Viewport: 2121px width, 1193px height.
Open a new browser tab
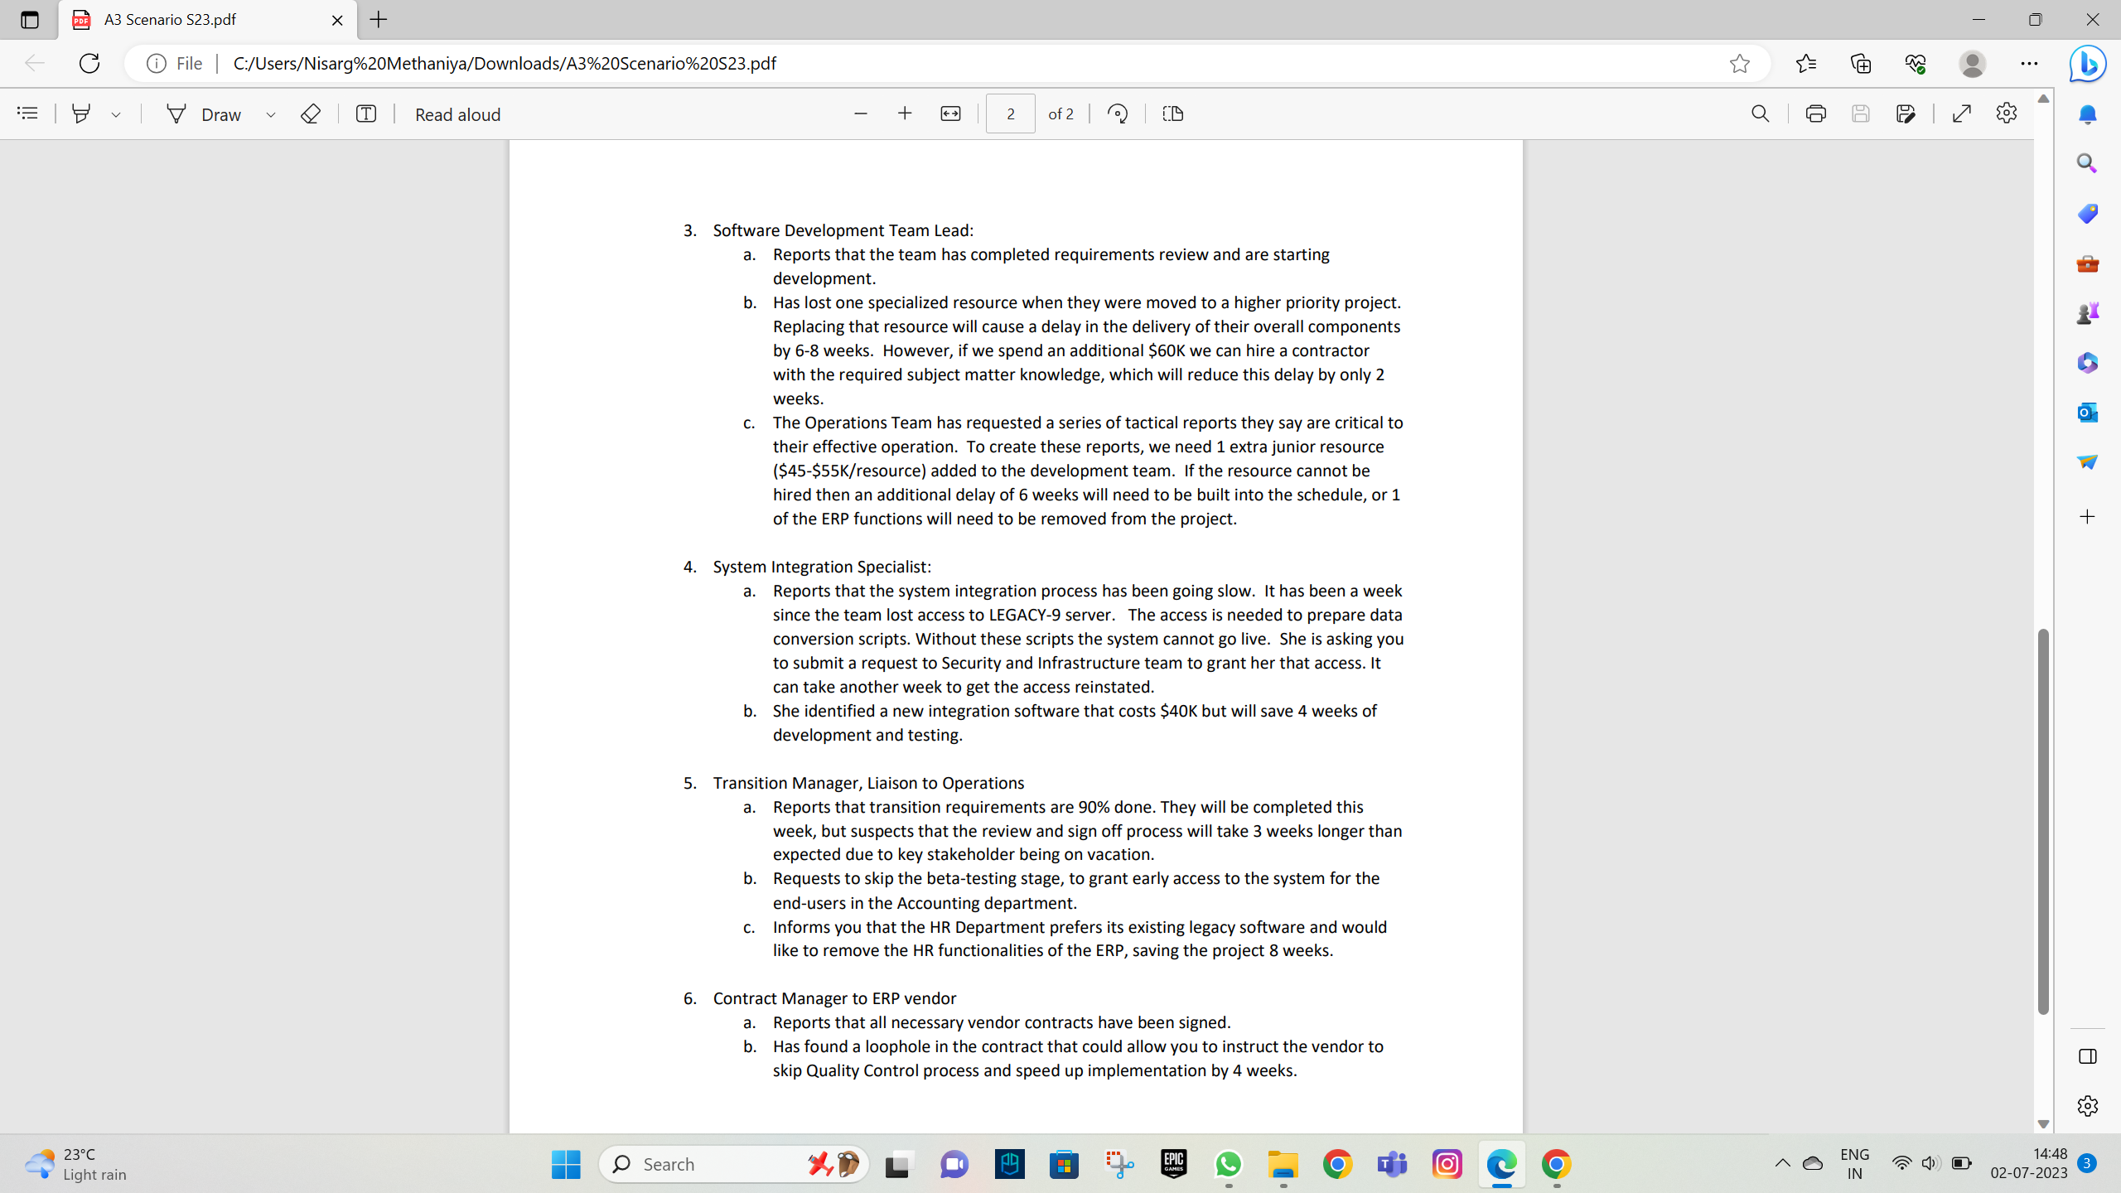click(x=379, y=20)
